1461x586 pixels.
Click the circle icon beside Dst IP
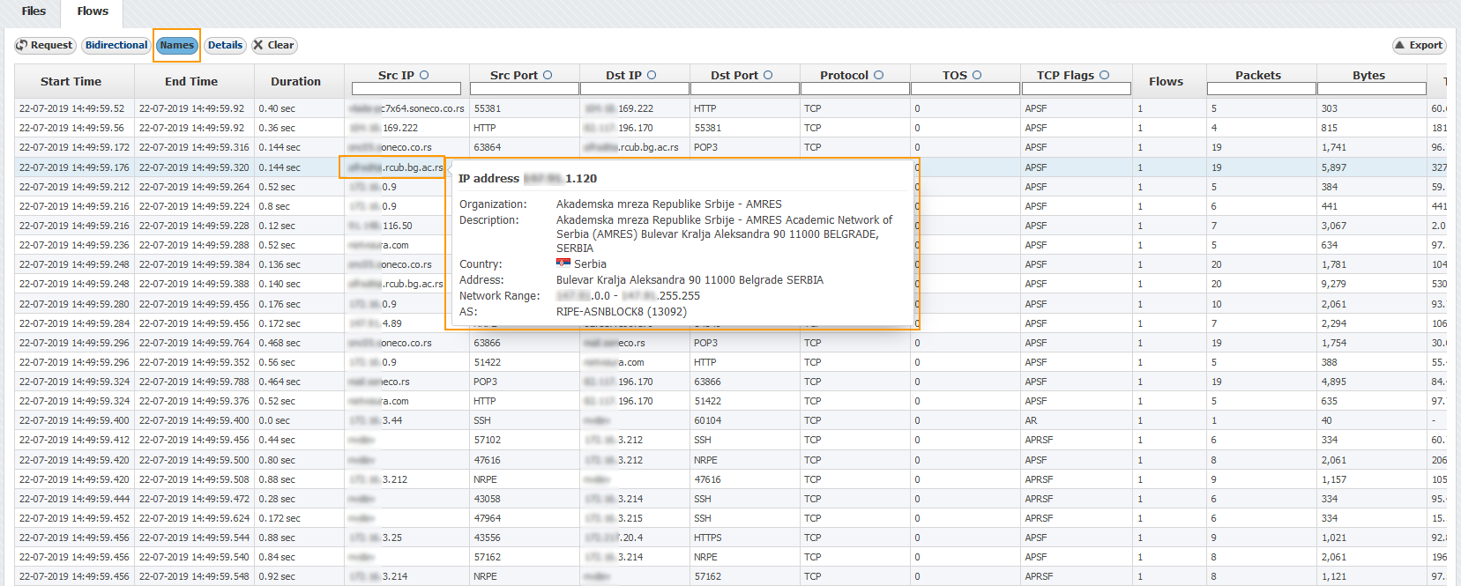tap(652, 75)
